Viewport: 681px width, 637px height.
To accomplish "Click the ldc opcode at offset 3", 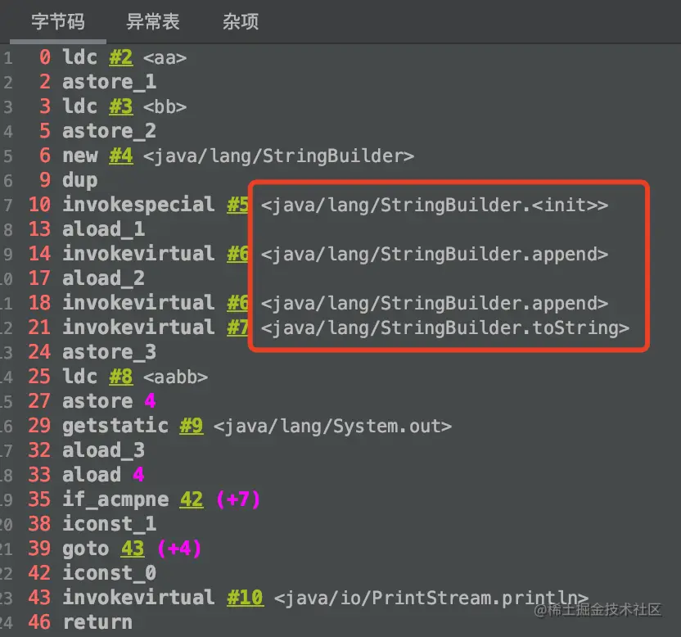I will coord(80,106).
